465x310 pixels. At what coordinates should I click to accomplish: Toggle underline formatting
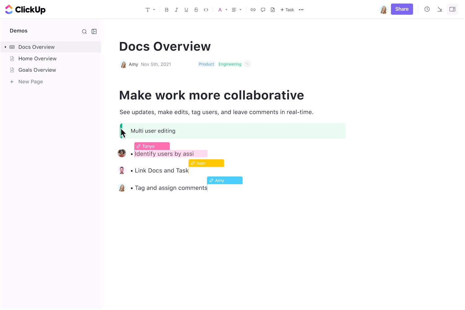coord(186,10)
